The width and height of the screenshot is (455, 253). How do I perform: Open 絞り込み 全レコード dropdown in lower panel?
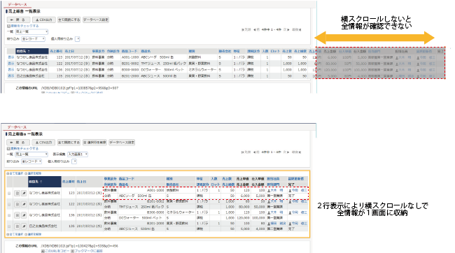(x=31, y=161)
